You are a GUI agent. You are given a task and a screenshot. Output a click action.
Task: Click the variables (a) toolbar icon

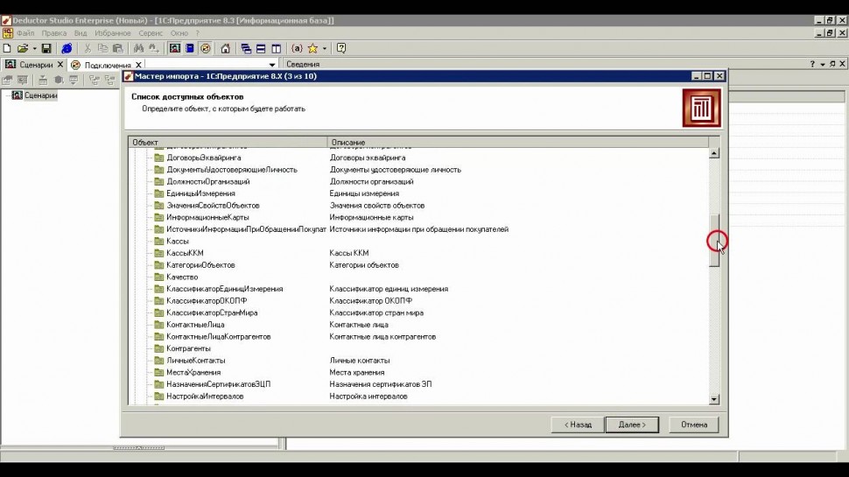click(297, 48)
